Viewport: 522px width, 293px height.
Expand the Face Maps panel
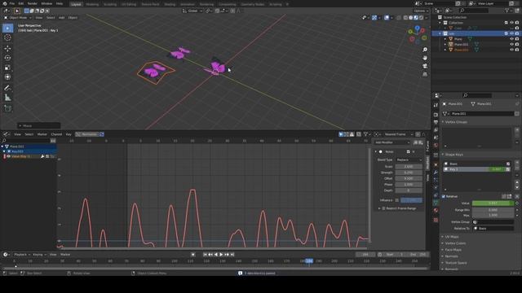453,250
